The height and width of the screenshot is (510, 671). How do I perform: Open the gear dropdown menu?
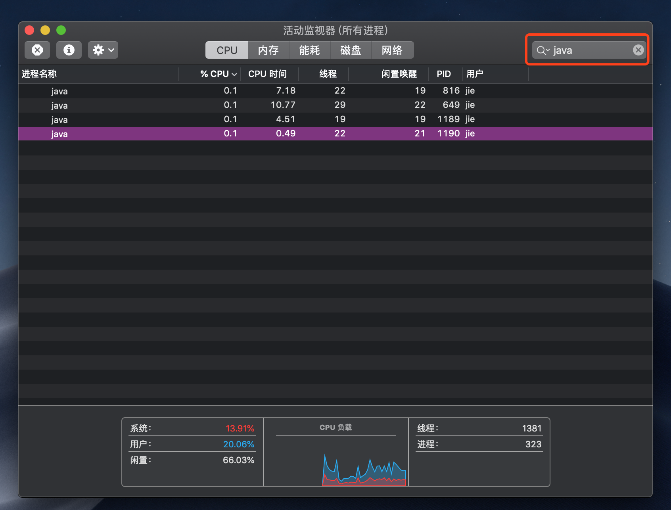point(111,50)
